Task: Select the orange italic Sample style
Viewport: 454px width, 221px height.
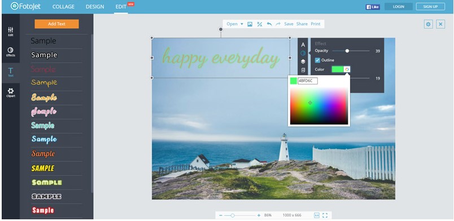Action: click(43, 153)
